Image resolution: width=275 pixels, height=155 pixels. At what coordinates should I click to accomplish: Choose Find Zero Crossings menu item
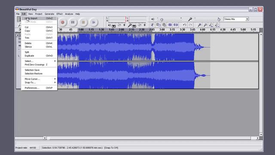(x=39, y=65)
